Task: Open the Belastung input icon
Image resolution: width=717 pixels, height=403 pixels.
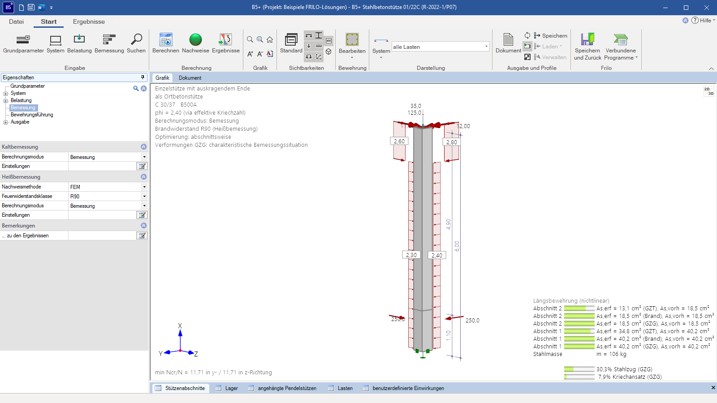Action: (79, 43)
